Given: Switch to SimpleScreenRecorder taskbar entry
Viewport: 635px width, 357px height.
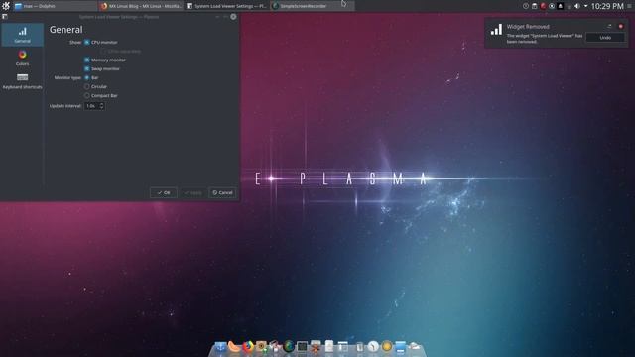Looking at the screenshot, I should point(312,6).
